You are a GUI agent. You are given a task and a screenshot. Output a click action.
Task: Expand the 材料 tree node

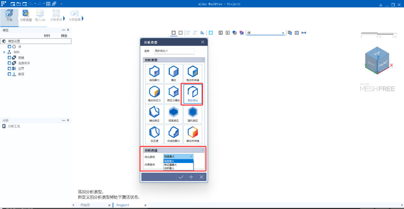coord(4,52)
